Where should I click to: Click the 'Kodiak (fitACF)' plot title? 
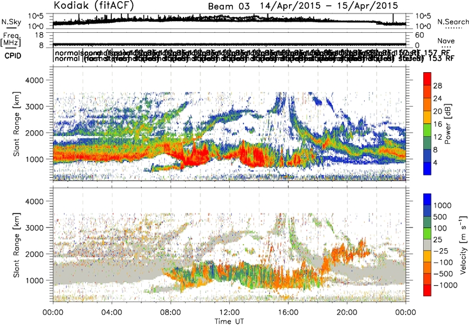coord(94,5)
